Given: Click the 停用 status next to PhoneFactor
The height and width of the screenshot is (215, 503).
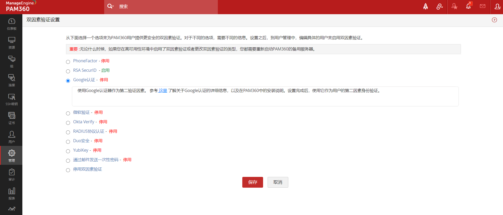Looking at the screenshot, I should [x=105, y=61].
